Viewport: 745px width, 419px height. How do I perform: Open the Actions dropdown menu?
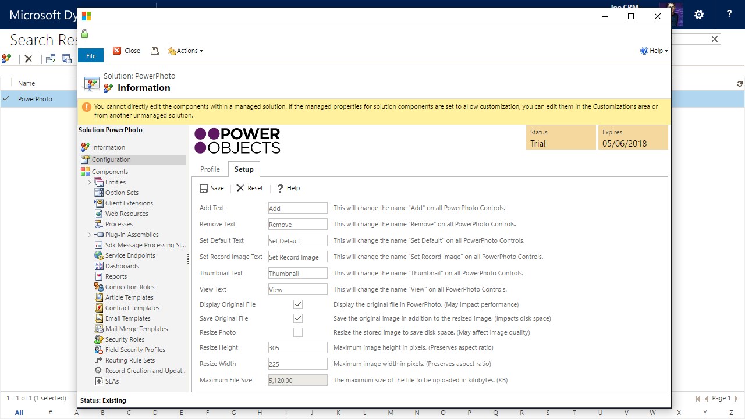[186, 51]
